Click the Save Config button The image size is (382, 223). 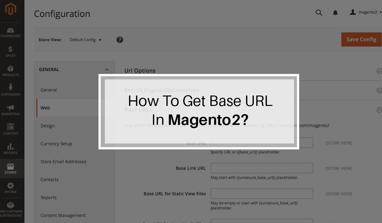point(361,39)
